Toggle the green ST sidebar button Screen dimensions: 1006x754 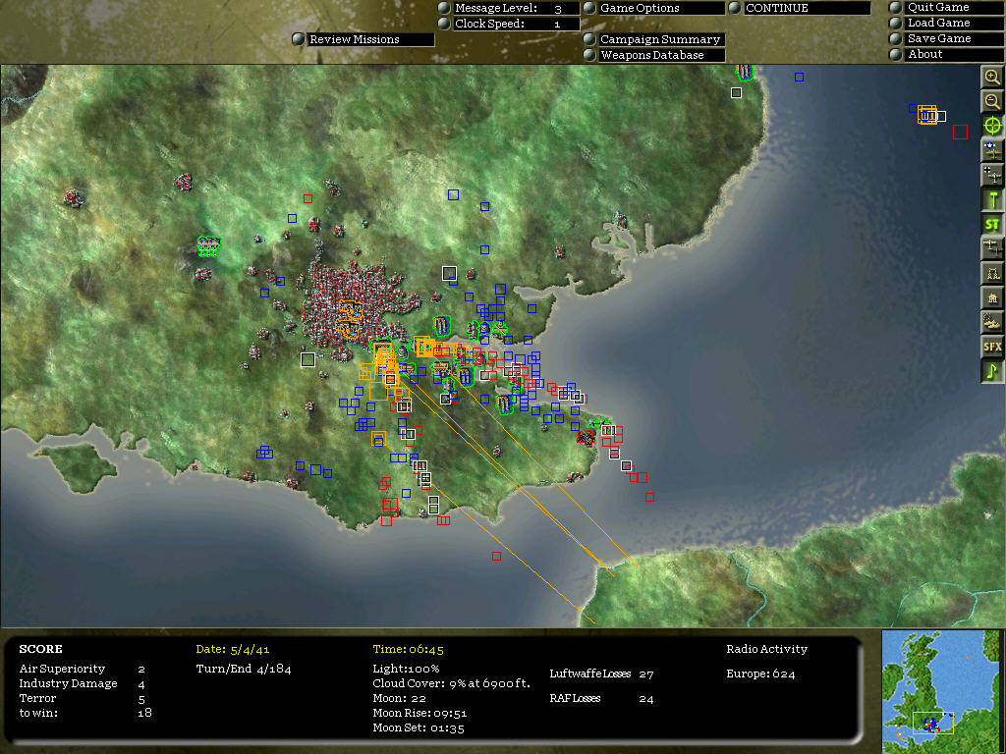click(x=992, y=224)
